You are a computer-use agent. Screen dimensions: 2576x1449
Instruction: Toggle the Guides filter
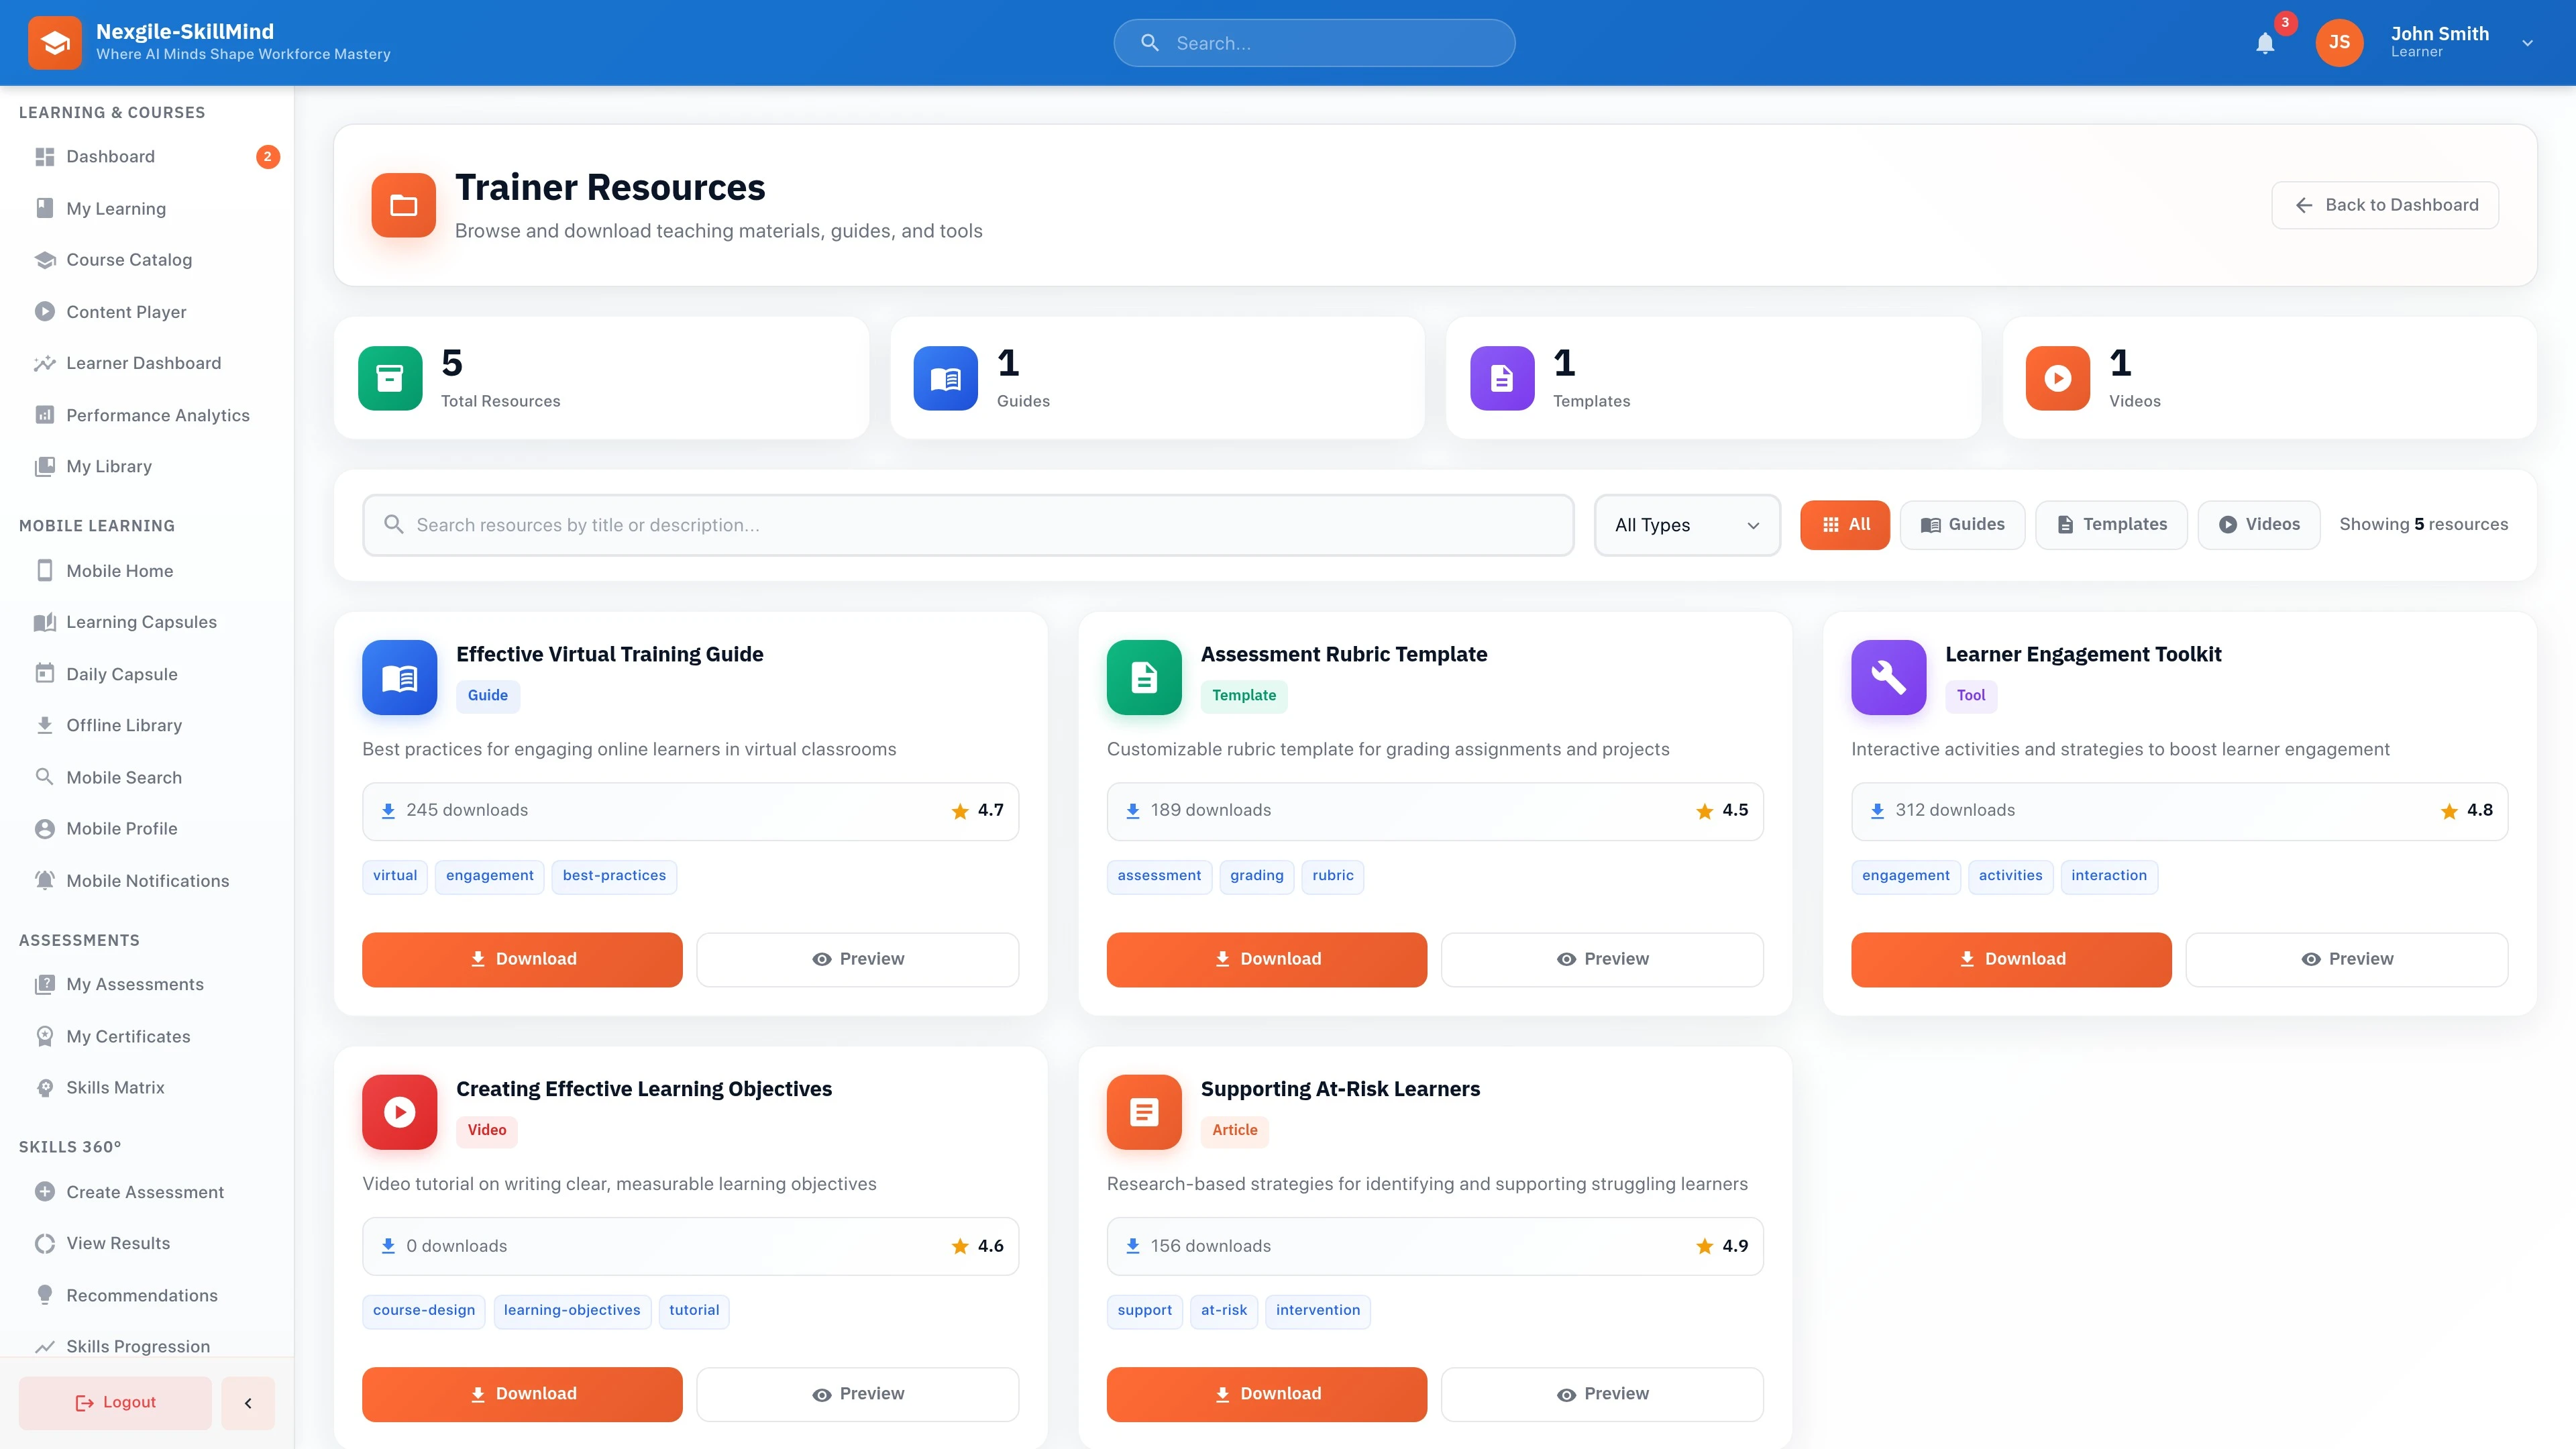click(1962, 524)
